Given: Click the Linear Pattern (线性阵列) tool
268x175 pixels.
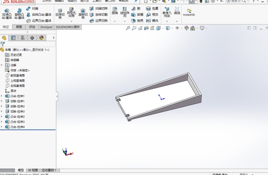Looking at the screenshot, I should (124, 12).
